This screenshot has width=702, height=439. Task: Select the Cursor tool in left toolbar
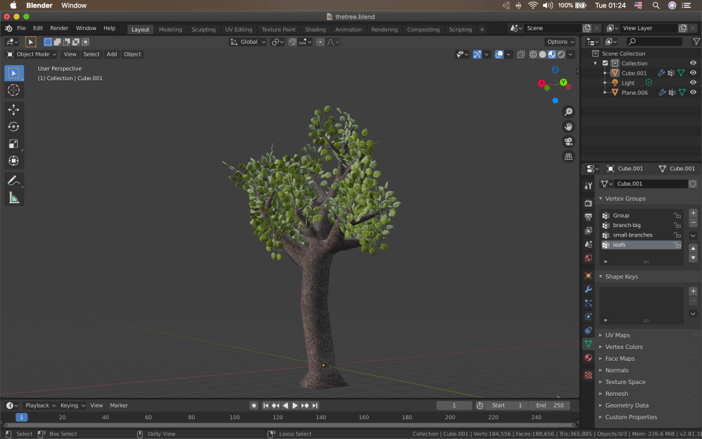(14, 90)
